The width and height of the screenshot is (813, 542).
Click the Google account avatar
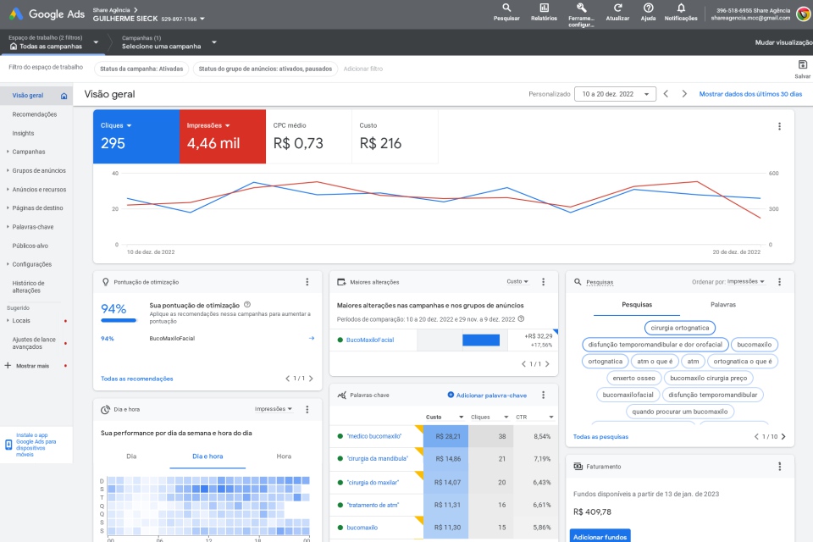tap(804, 14)
